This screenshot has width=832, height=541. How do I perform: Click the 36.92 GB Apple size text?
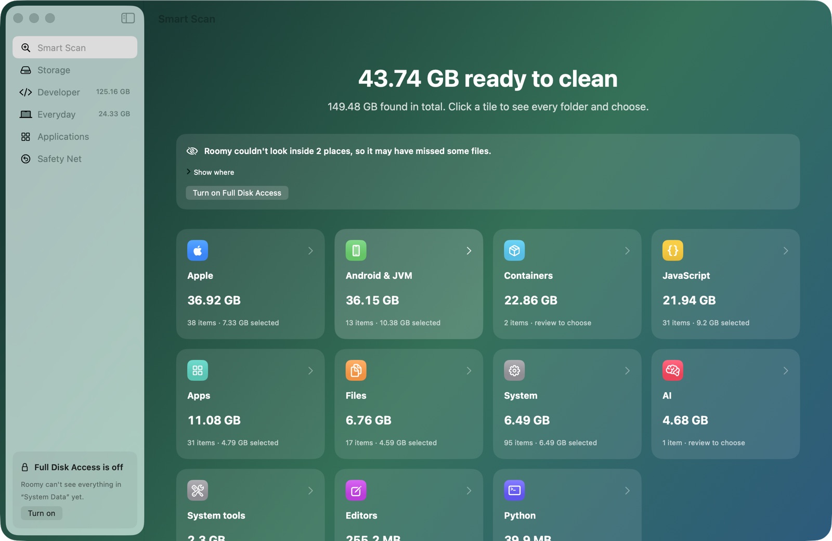click(x=214, y=300)
